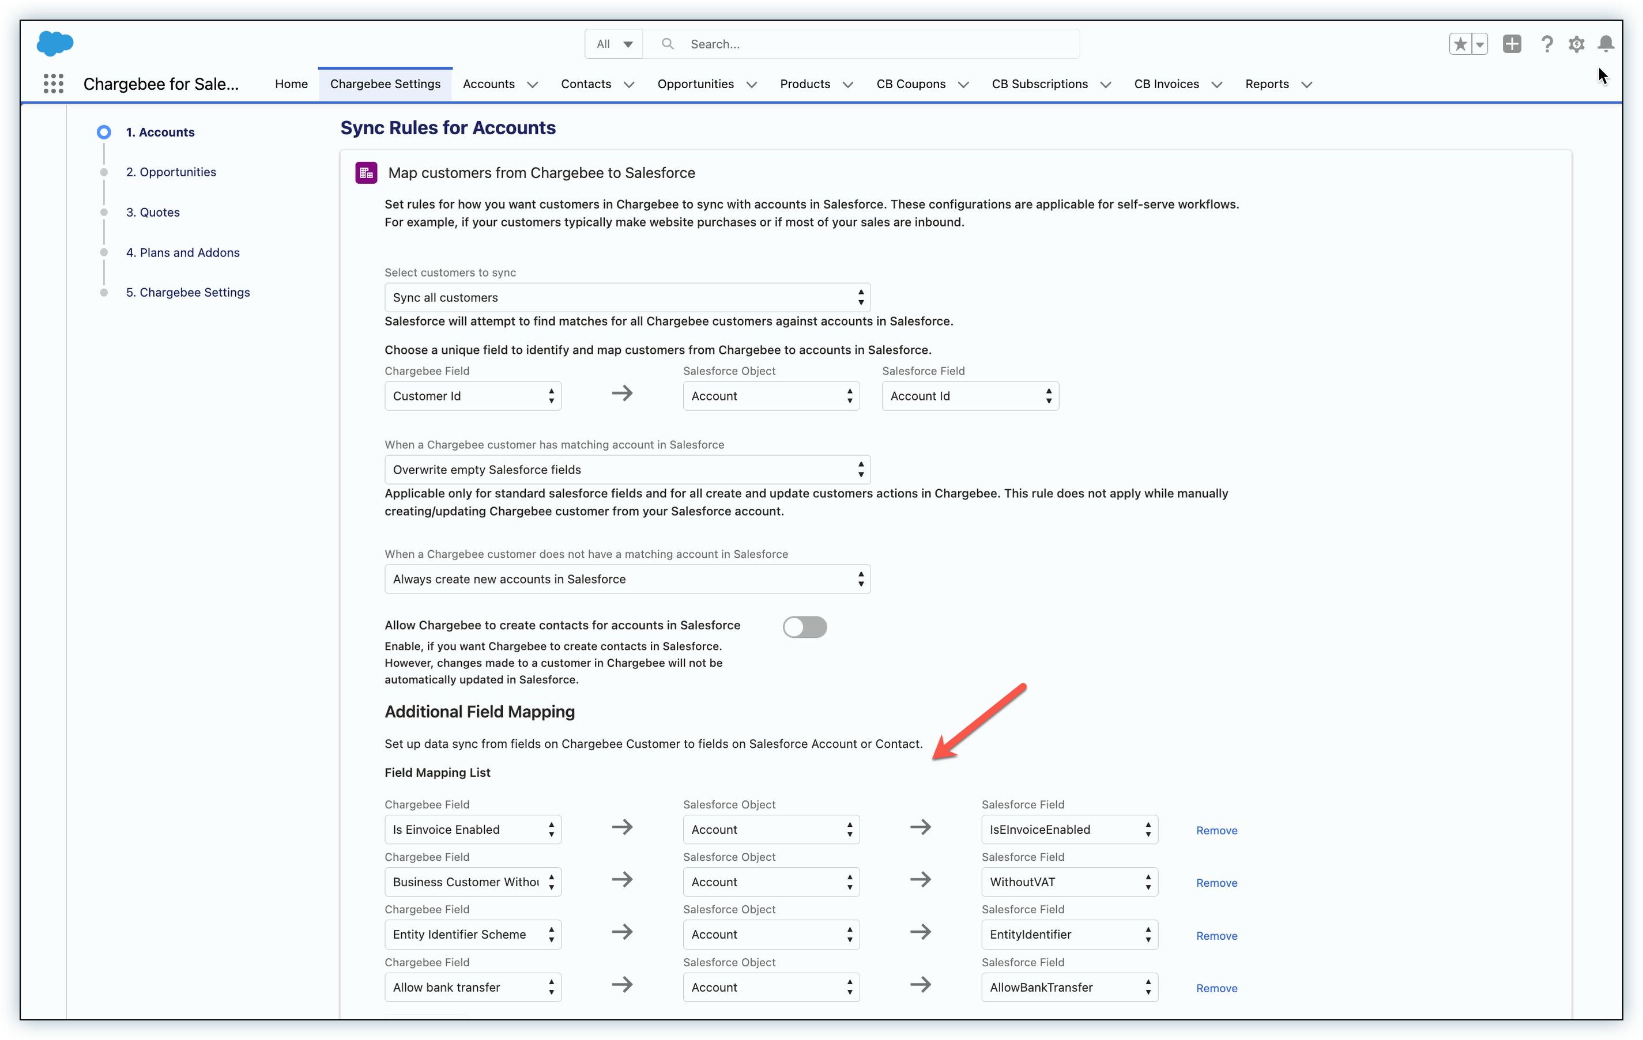This screenshot has height=1040, width=1643.
Task: Open the Setup gear icon
Action: click(x=1576, y=44)
